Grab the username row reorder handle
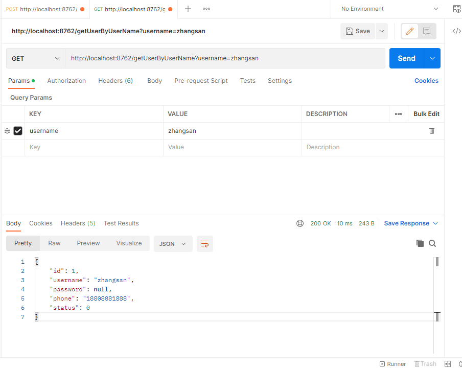The image size is (462, 368). (x=7, y=131)
